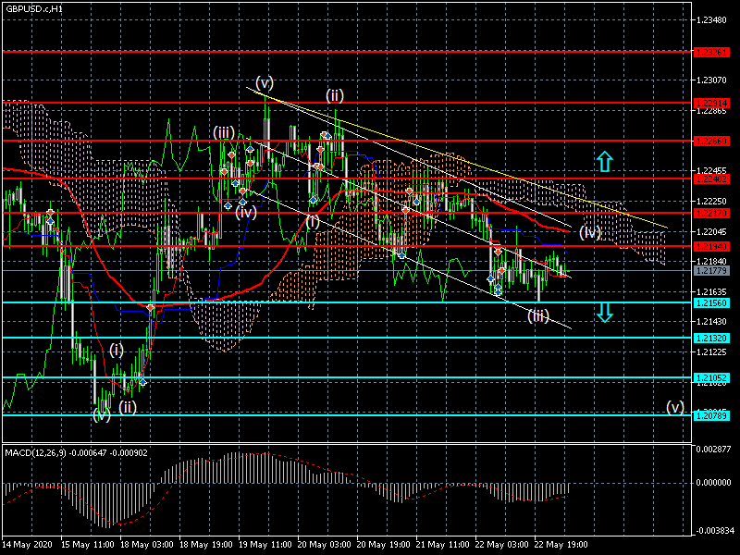Click the 21 May 11:00 time label
This screenshot has width=740, height=555.
(443, 545)
